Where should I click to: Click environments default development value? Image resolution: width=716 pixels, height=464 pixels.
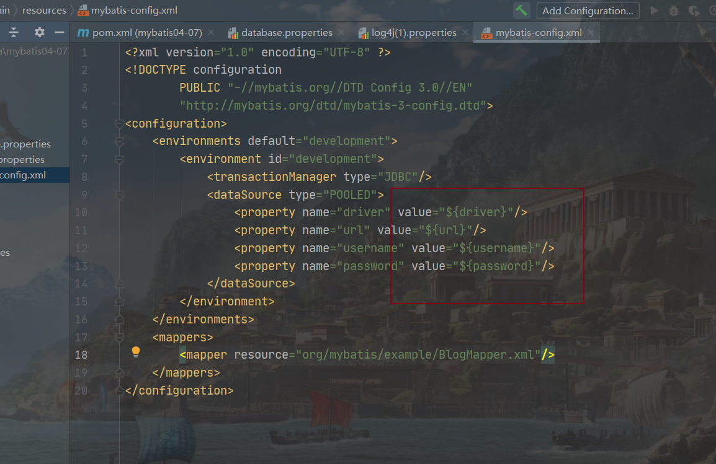tap(347, 141)
